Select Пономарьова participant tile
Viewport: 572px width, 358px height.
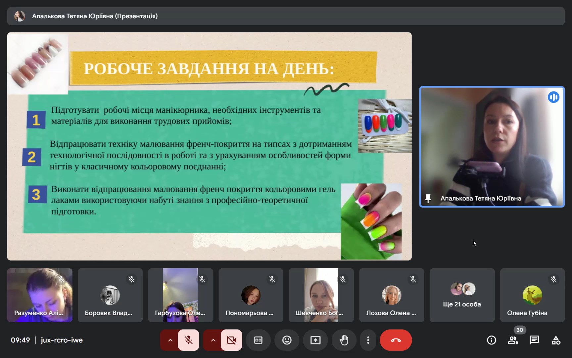251,295
